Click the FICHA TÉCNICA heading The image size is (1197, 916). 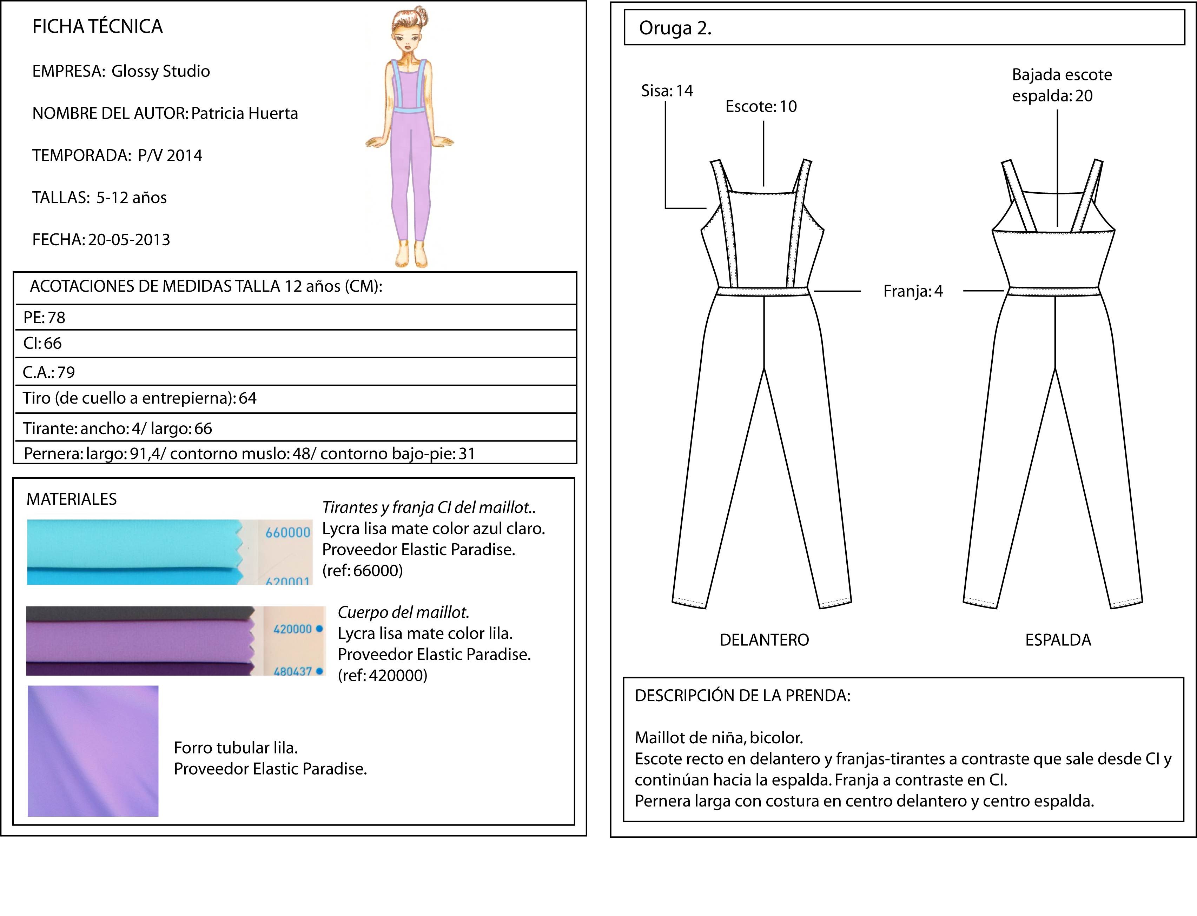[x=98, y=26]
